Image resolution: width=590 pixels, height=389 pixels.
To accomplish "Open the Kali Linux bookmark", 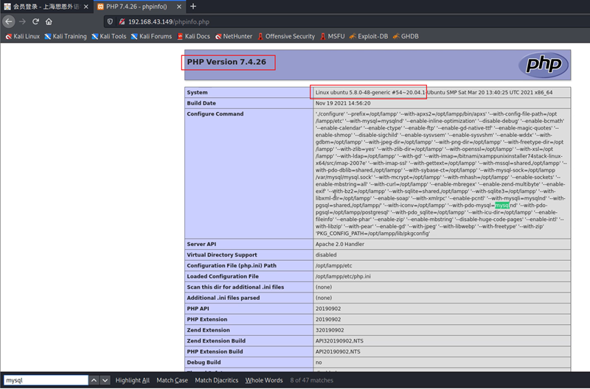I will click(23, 36).
